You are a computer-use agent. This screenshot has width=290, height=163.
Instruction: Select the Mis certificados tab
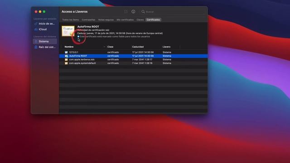125,20
